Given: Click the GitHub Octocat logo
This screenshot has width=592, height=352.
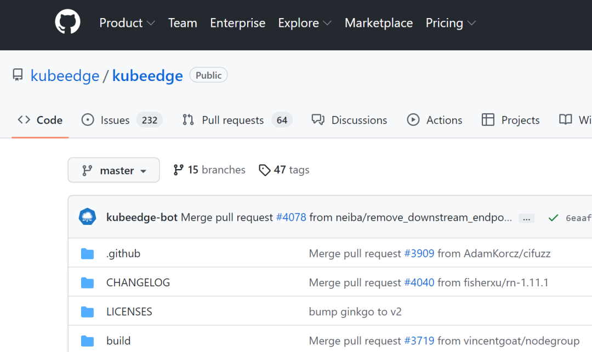Looking at the screenshot, I should [67, 22].
